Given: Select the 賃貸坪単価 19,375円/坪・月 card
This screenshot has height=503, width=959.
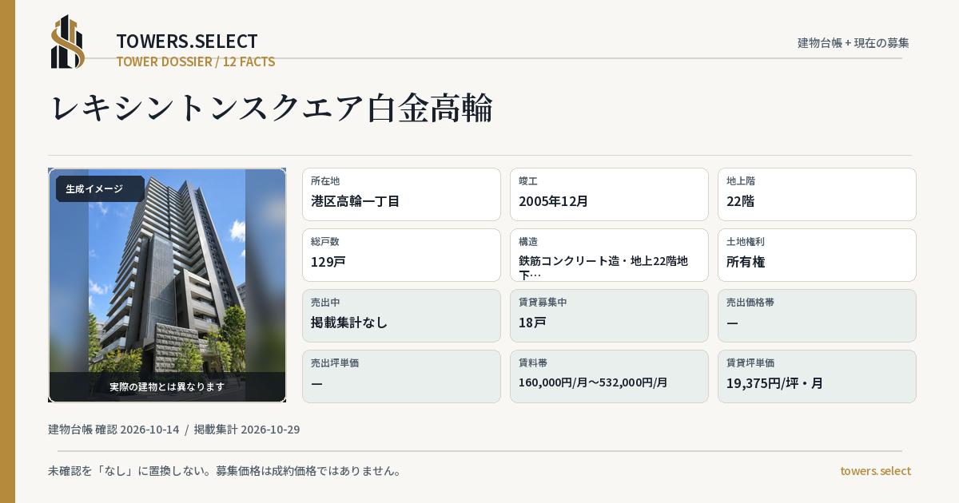Looking at the screenshot, I should [817, 376].
